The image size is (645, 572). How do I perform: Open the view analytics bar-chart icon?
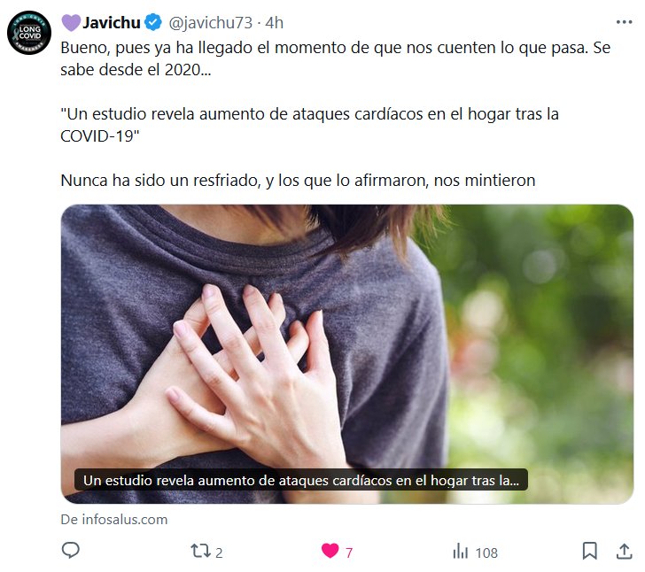point(461,551)
